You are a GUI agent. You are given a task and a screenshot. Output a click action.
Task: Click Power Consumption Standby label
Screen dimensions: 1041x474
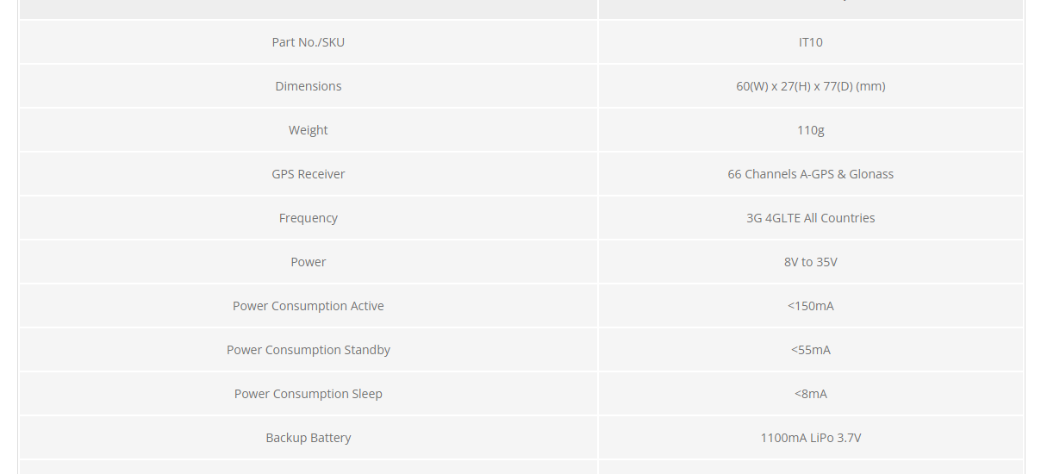click(x=309, y=350)
